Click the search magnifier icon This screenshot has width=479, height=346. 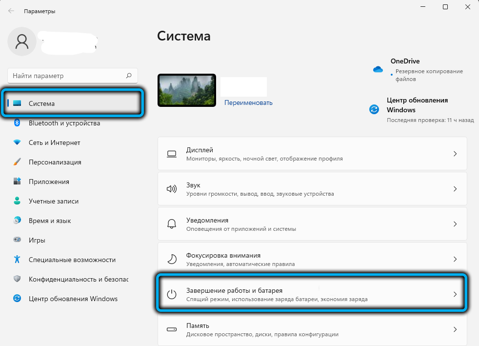(129, 76)
